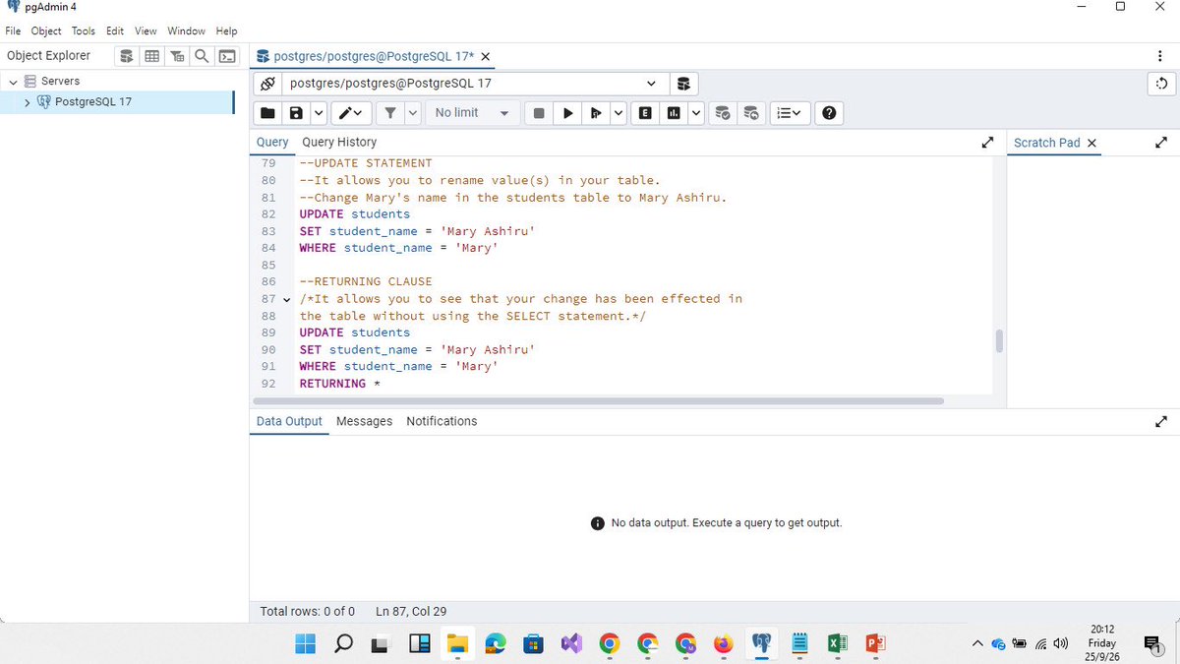Open the Edit menu
The width and height of the screenshot is (1180, 664).
pyautogui.click(x=115, y=31)
